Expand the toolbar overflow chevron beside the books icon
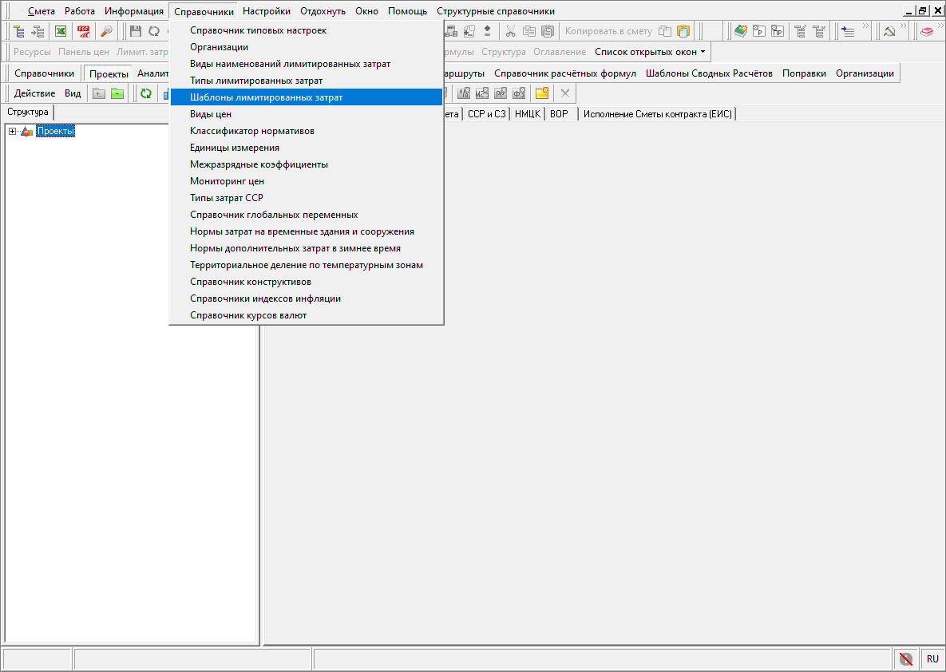946x672 pixels. [x=941, y=27]
